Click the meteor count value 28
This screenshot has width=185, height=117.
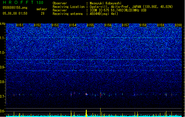(x=43, y=13)
